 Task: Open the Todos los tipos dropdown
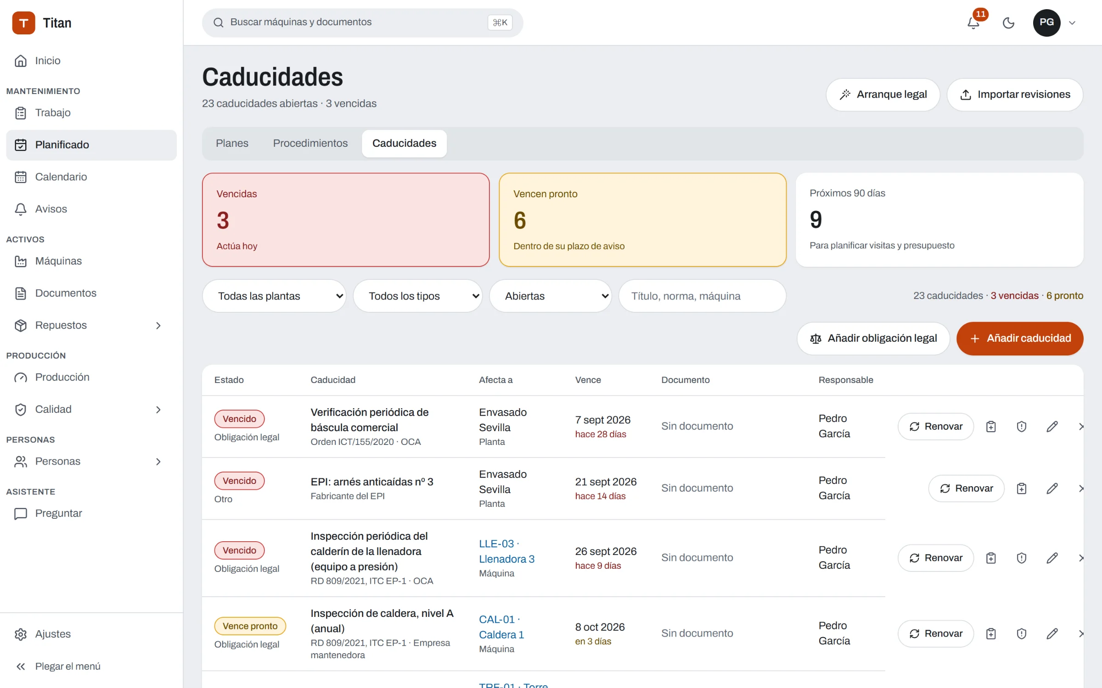click(417, 296)
